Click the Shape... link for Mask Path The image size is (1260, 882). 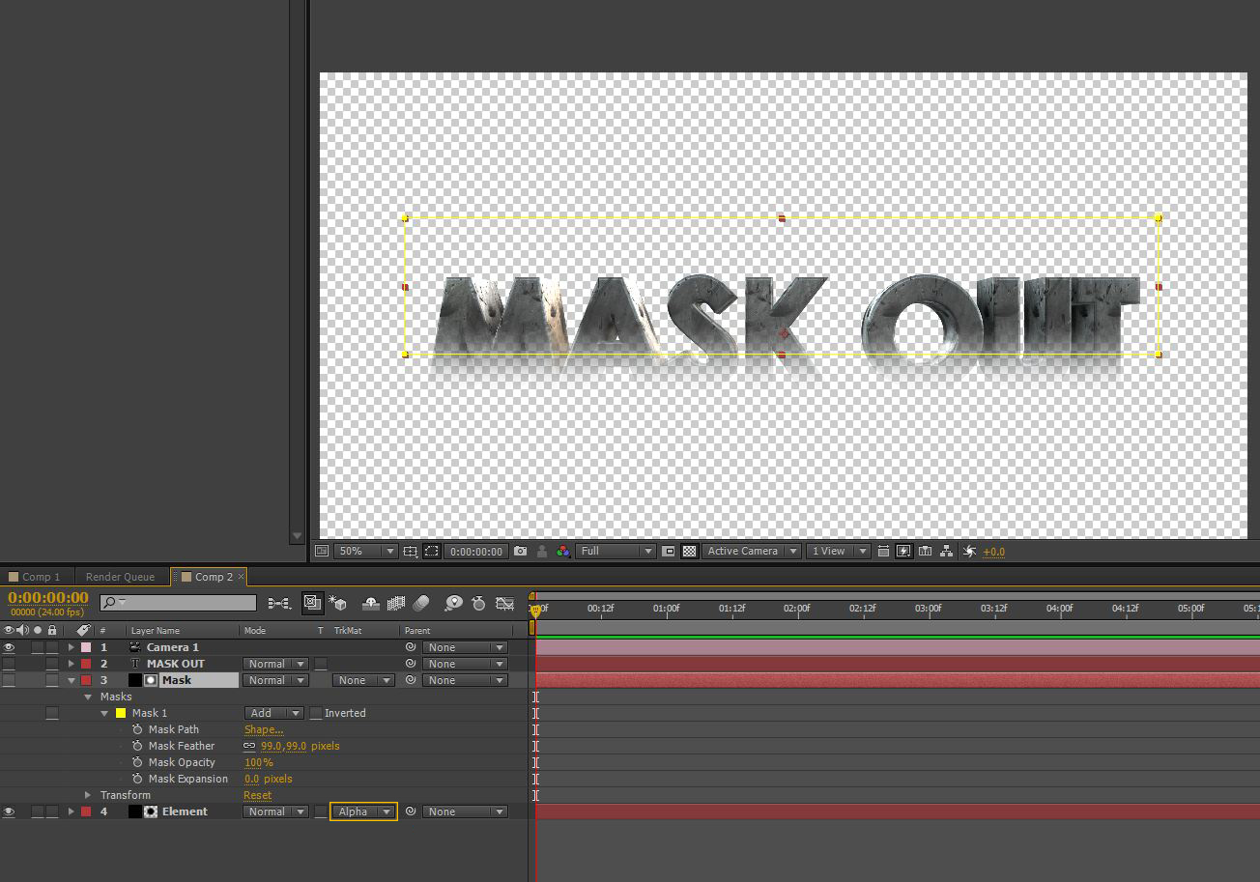pos(263,729)
